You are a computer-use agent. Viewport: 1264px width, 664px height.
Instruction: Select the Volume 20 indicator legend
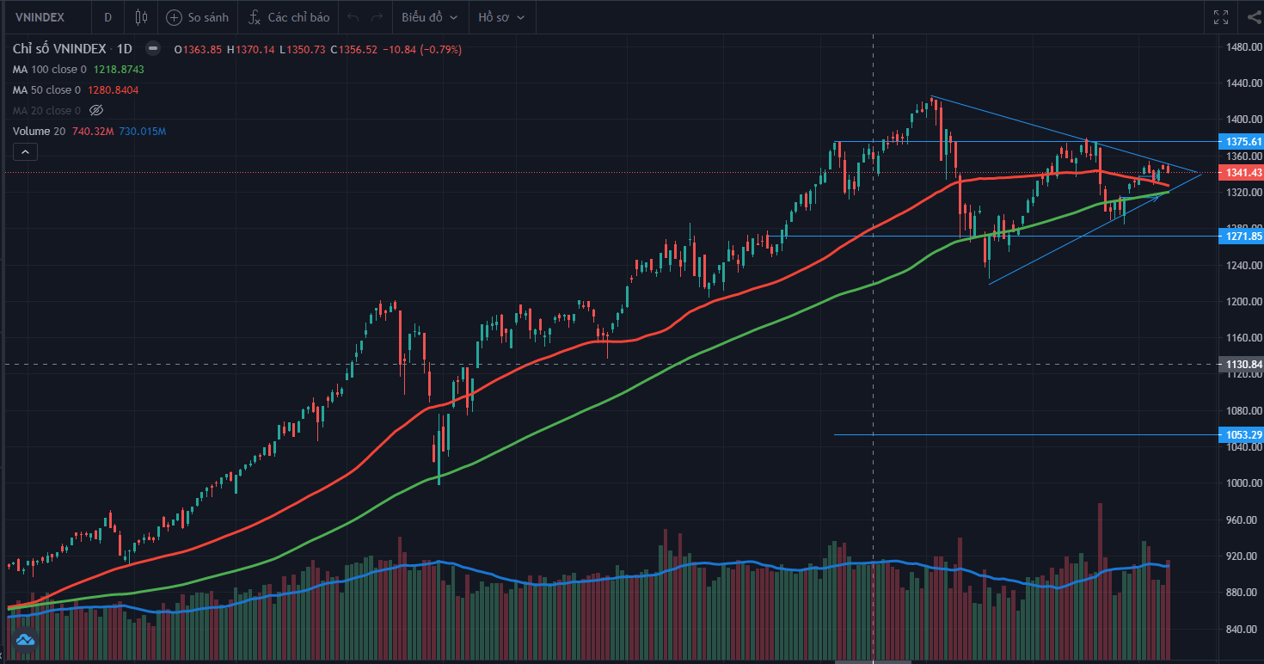coord(89,131)
